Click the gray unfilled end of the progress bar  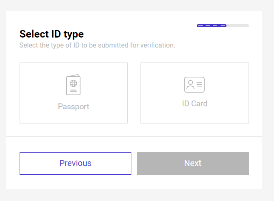[238, 26]
